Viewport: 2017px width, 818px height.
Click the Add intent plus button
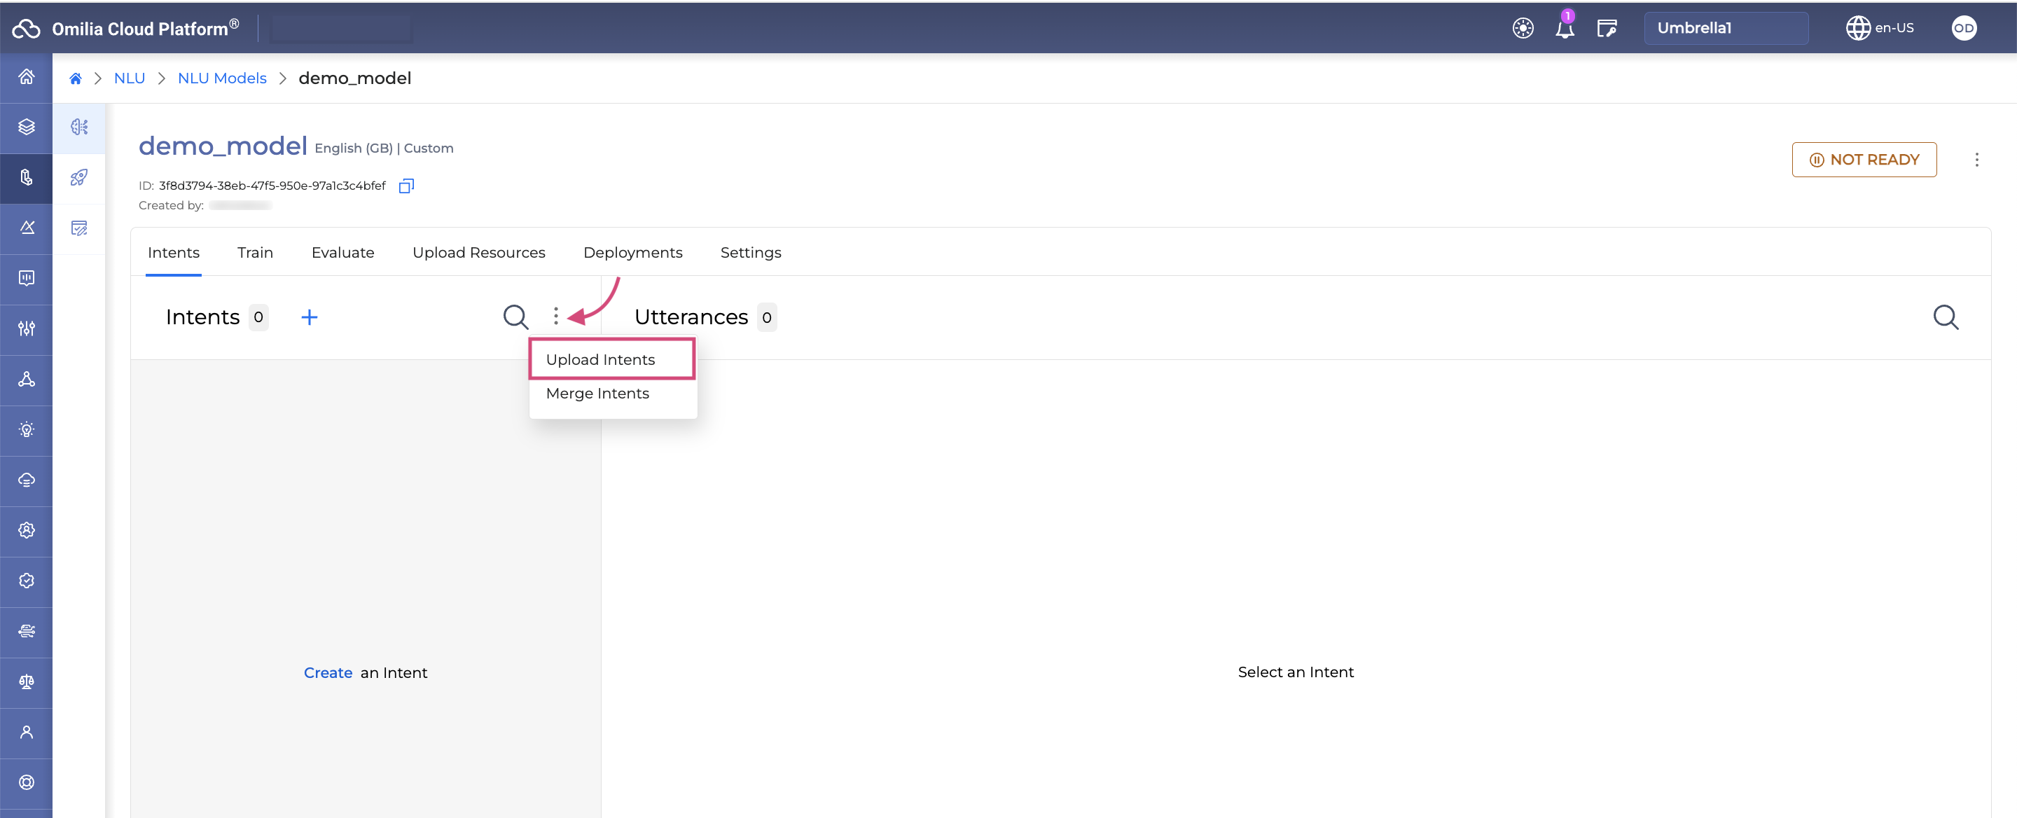pyautogui.click(x=307, y=317)
